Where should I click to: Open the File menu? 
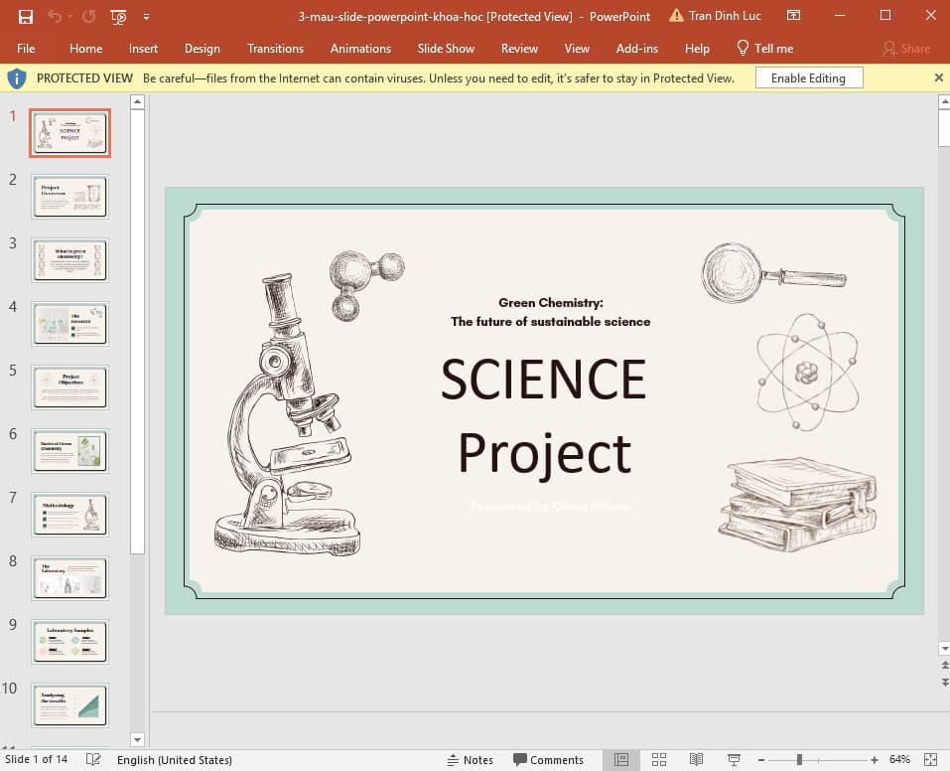point(26,48)
